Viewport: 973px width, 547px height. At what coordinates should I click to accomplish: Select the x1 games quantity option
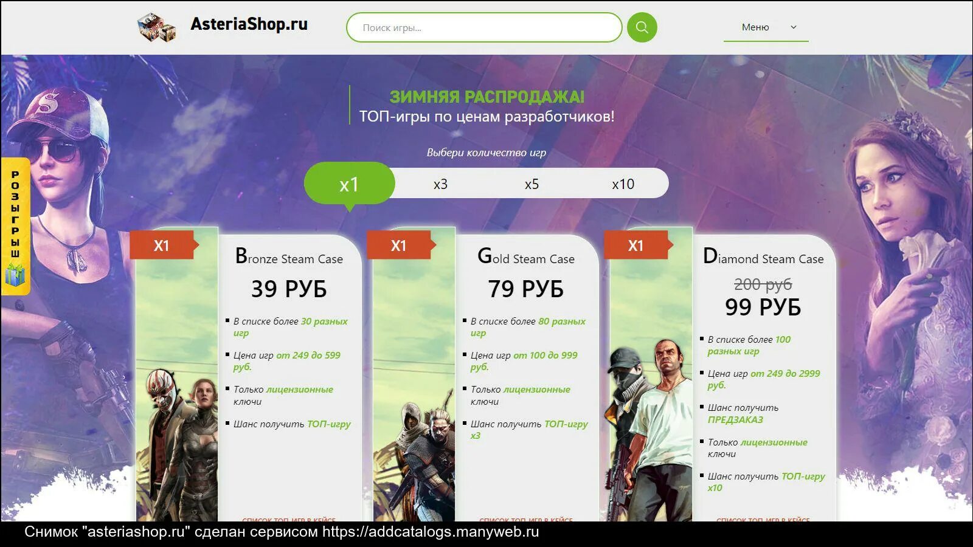[x=349, y=184]
